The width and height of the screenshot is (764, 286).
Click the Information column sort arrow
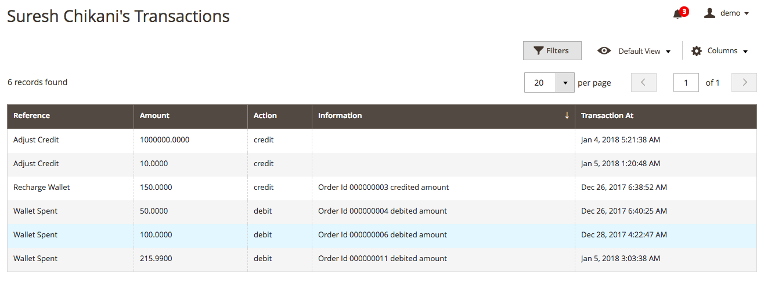tap(567, 115)
